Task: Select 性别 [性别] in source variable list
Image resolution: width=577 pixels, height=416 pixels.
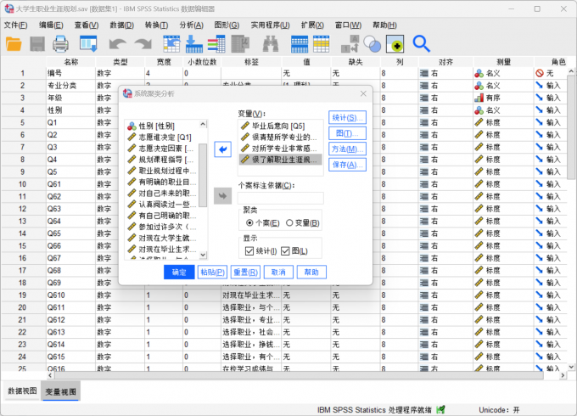Action: pyautogui.click(x=162, y=126)
